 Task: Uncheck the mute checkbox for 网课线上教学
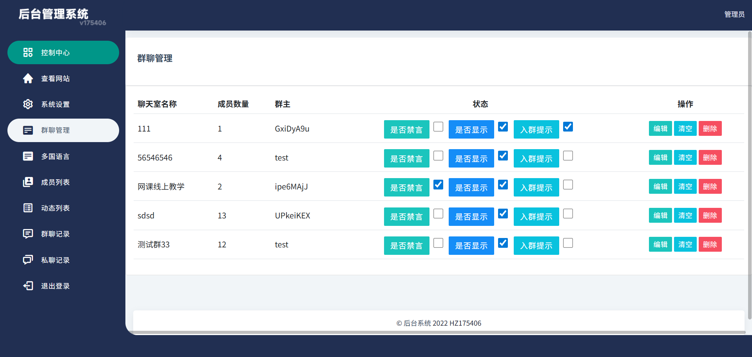point(438,185)
